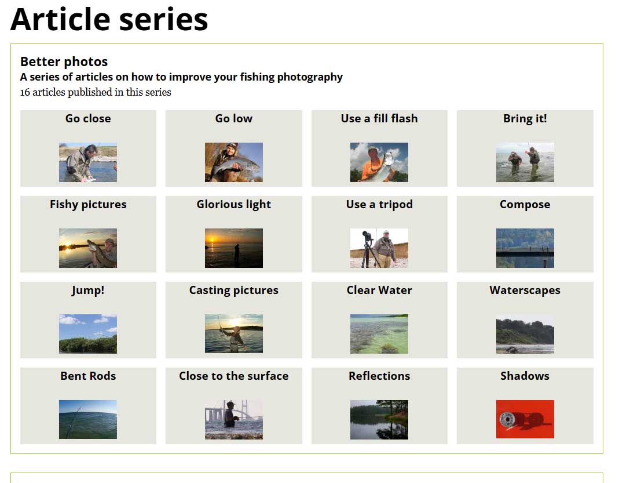Open the Use a fill flash link
Screen dimensions: 619x483
click(379, 118)
